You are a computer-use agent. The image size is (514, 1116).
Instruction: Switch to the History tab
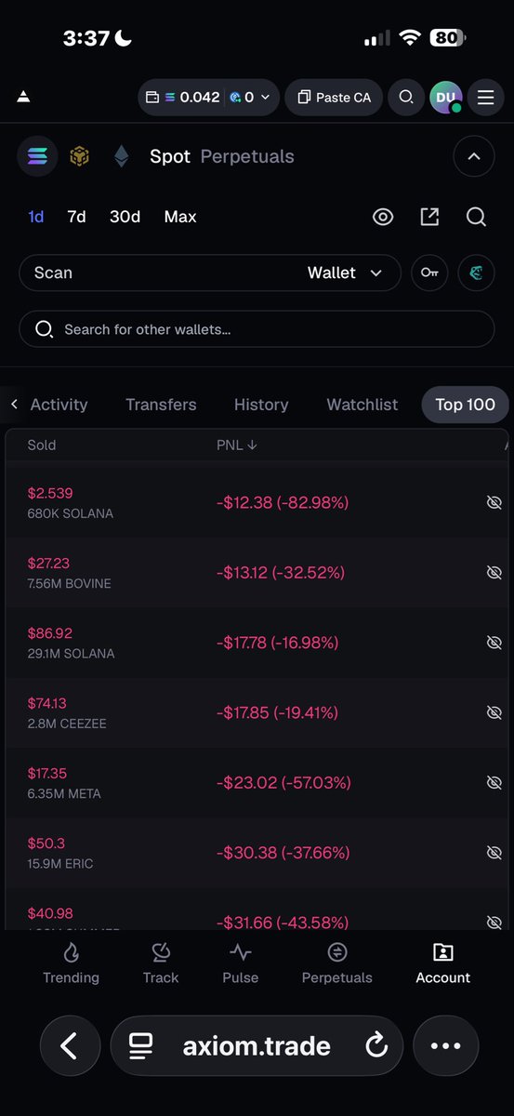click(x=261, y=405)
